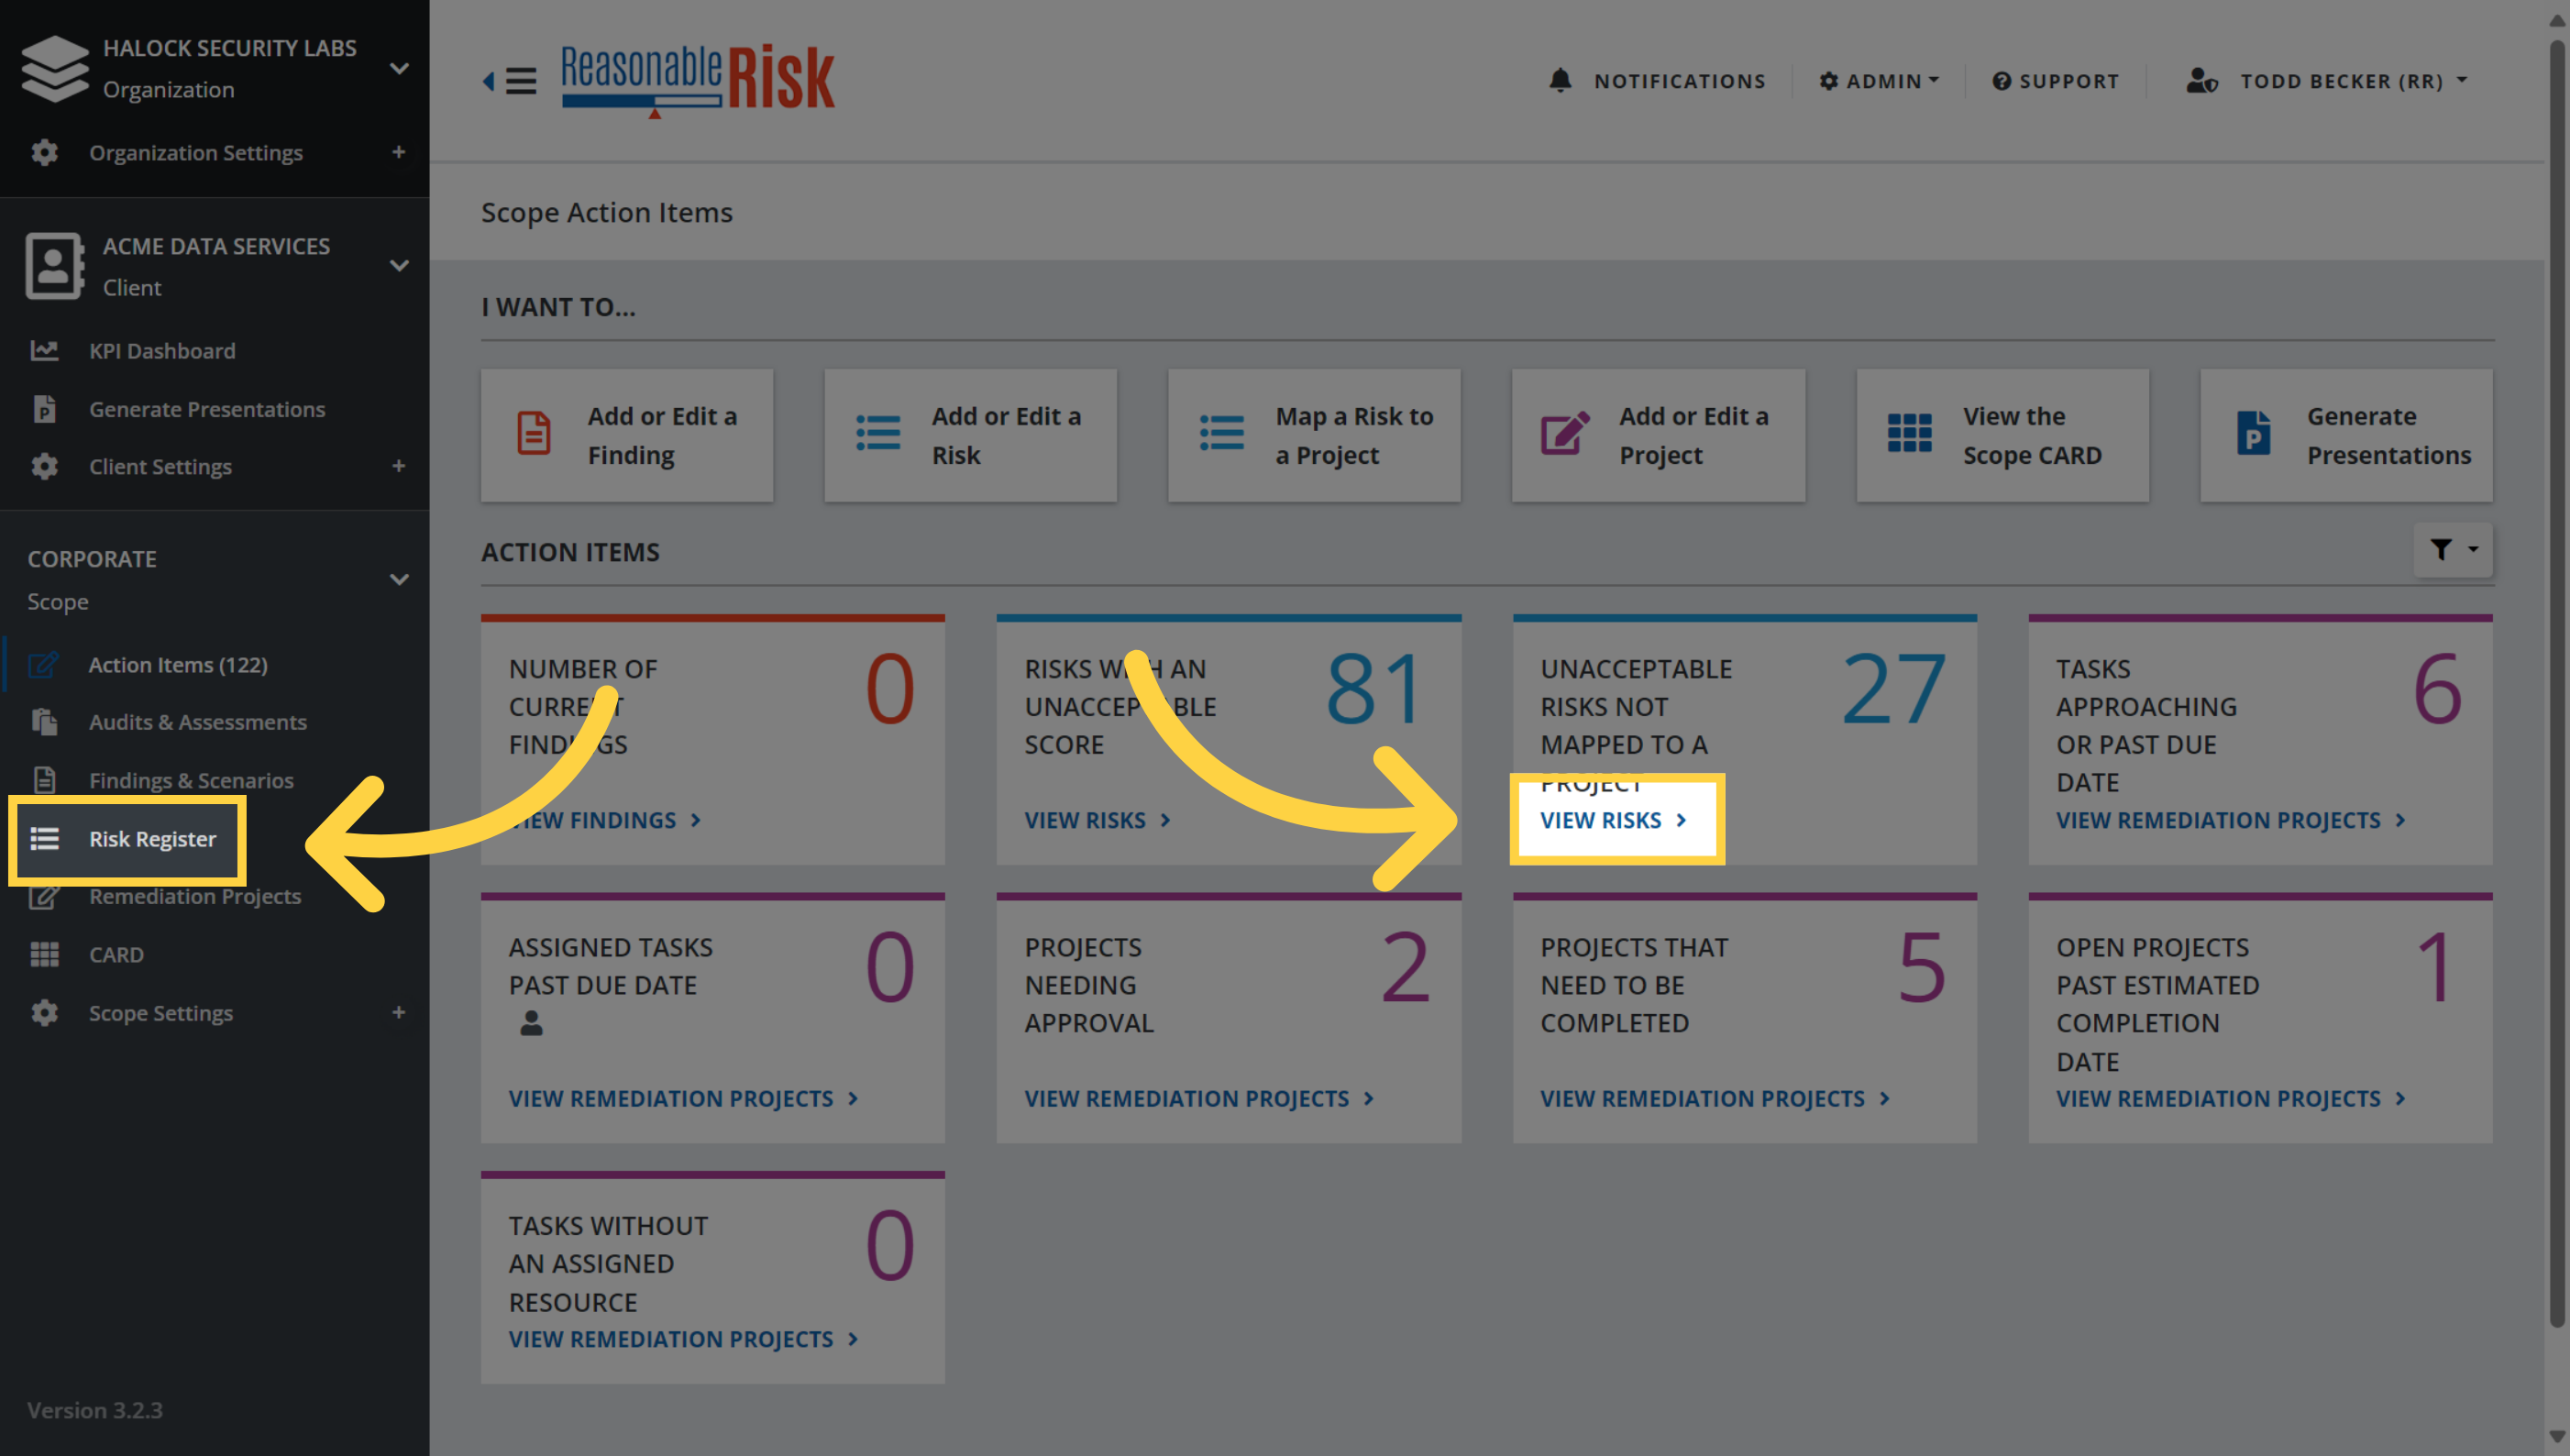
Task: Click the Audits & Assessments icon
Action: coord(44,722)
